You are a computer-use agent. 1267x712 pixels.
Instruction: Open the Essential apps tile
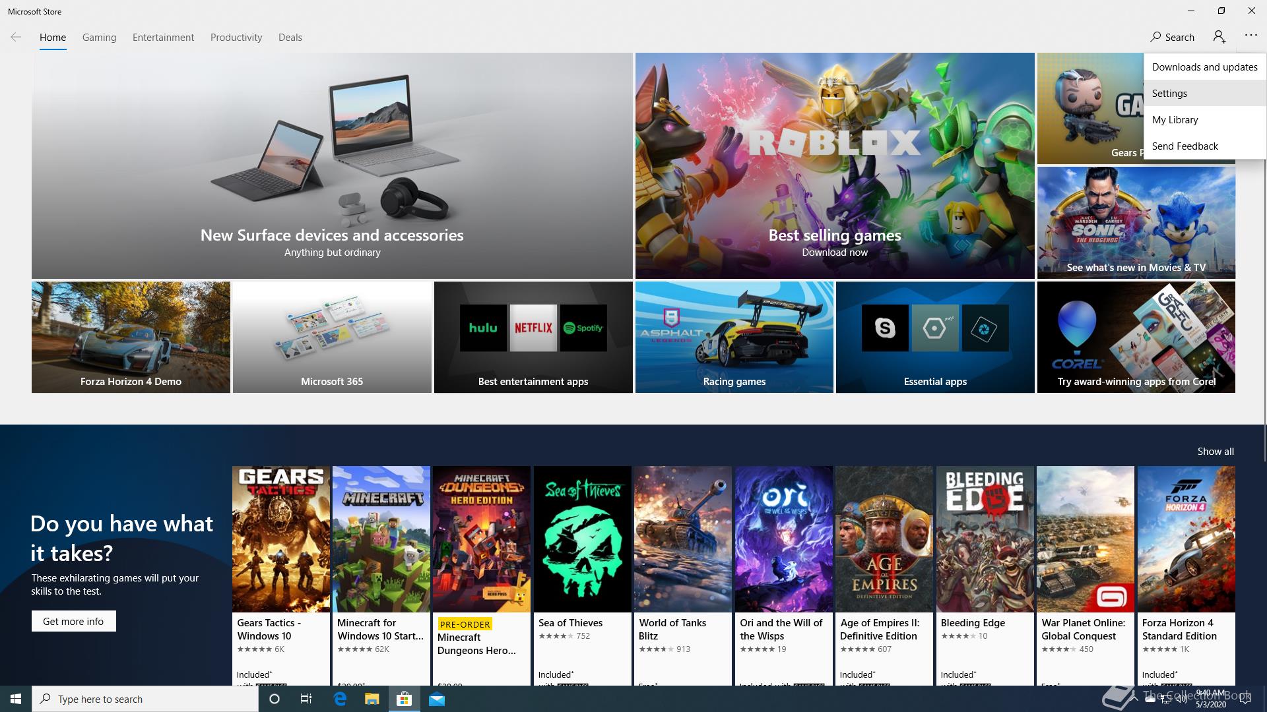[x=935, y=337]
